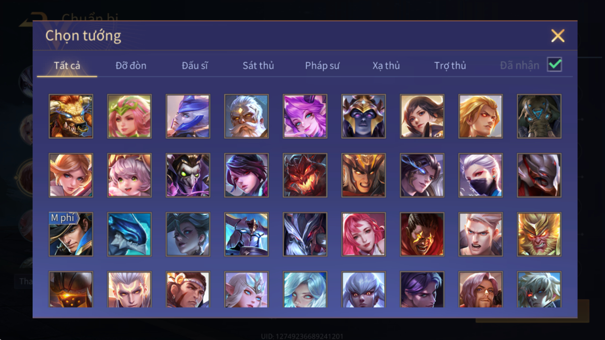The width and height of the screenshot is (605, 340).
Task: Switch to the 'Xạ thủ' tab
Action: tap(386, 66)
